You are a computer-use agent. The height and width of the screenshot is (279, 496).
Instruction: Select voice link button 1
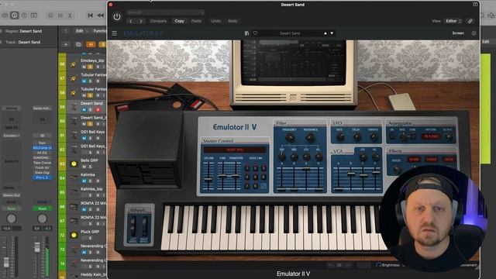(247, 168)
